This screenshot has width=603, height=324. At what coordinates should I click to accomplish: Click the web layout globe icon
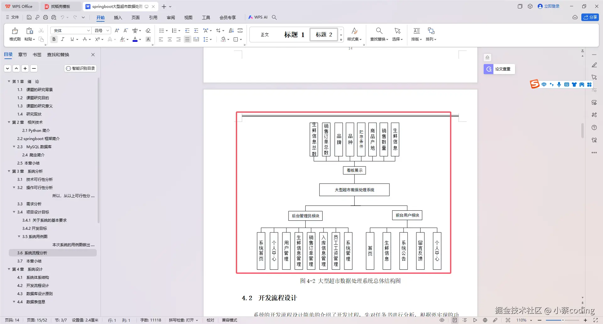click(485, 320)
